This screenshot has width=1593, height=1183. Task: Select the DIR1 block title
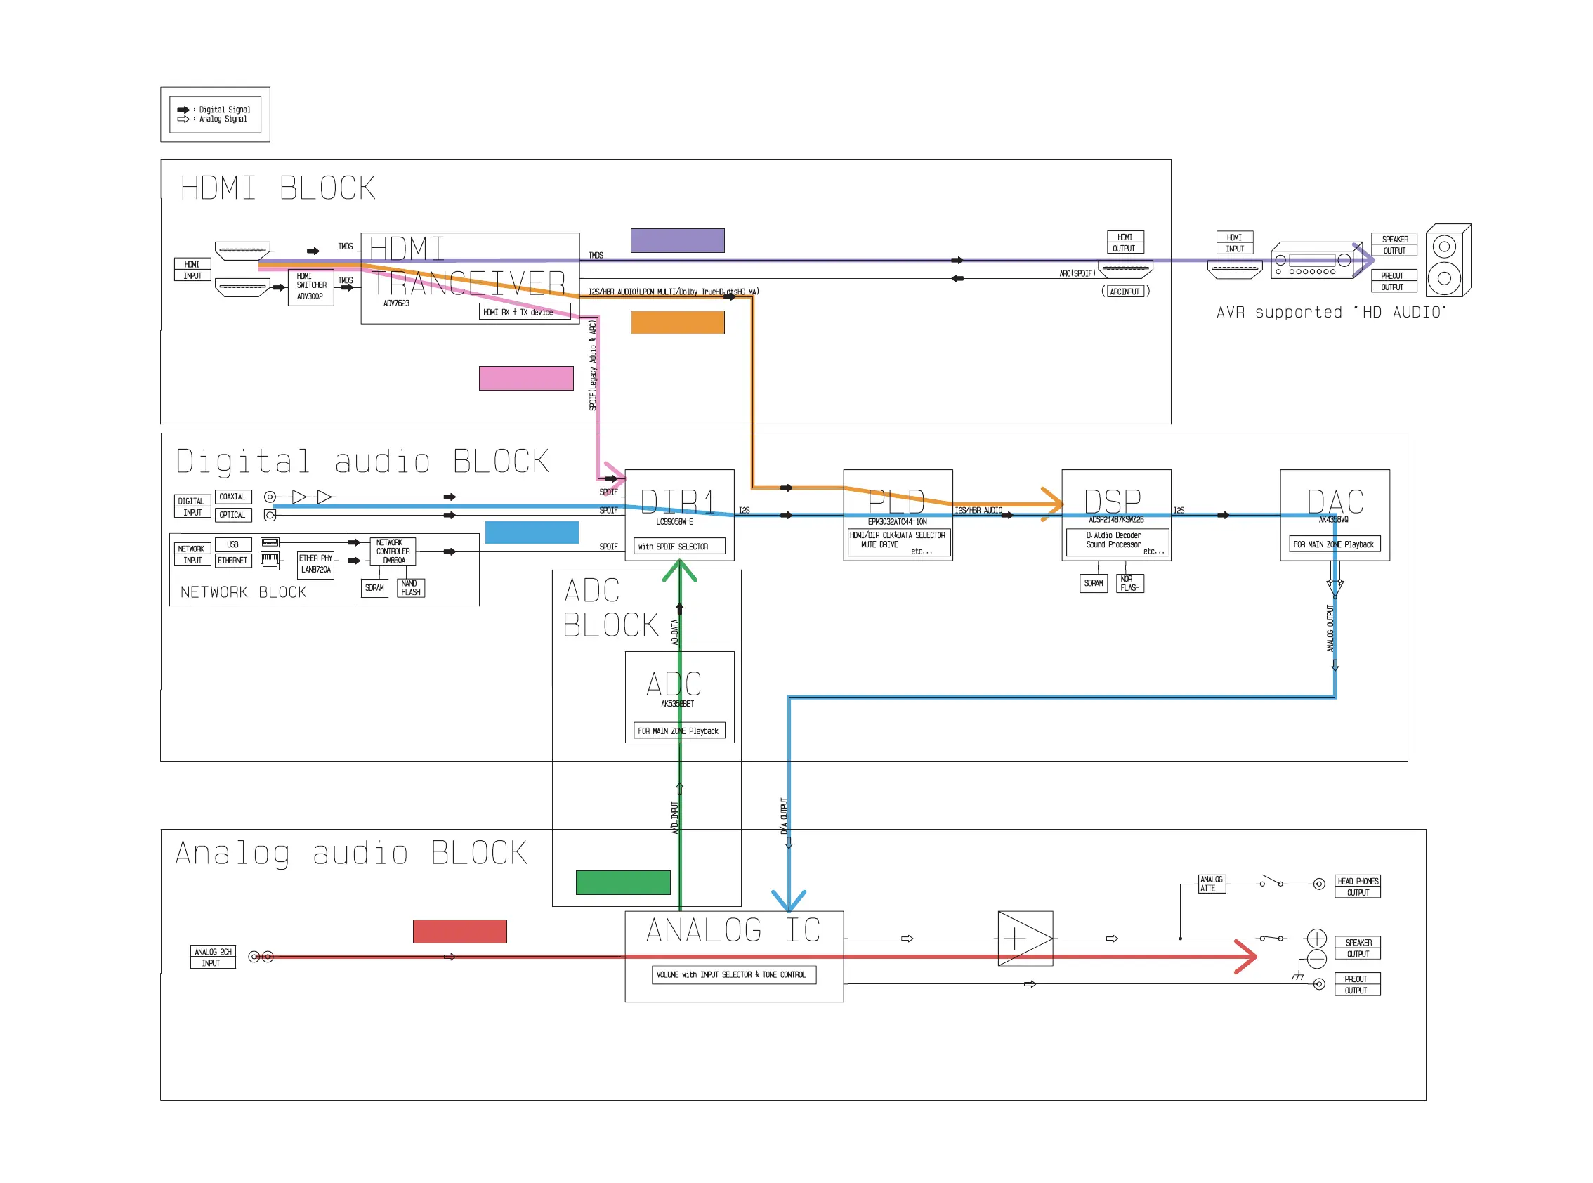pyautogui.click(x=677, y=502)
